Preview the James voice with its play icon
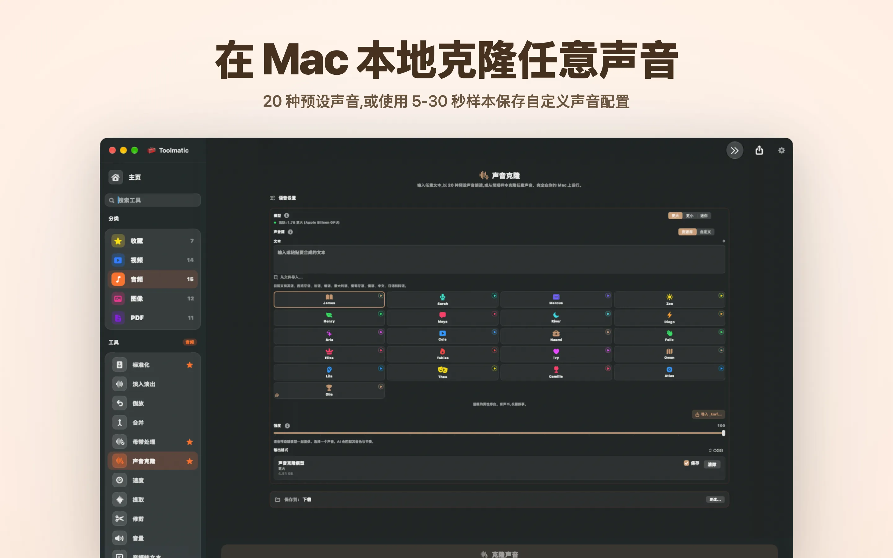893x558 pixels. [x=380, y=296]
